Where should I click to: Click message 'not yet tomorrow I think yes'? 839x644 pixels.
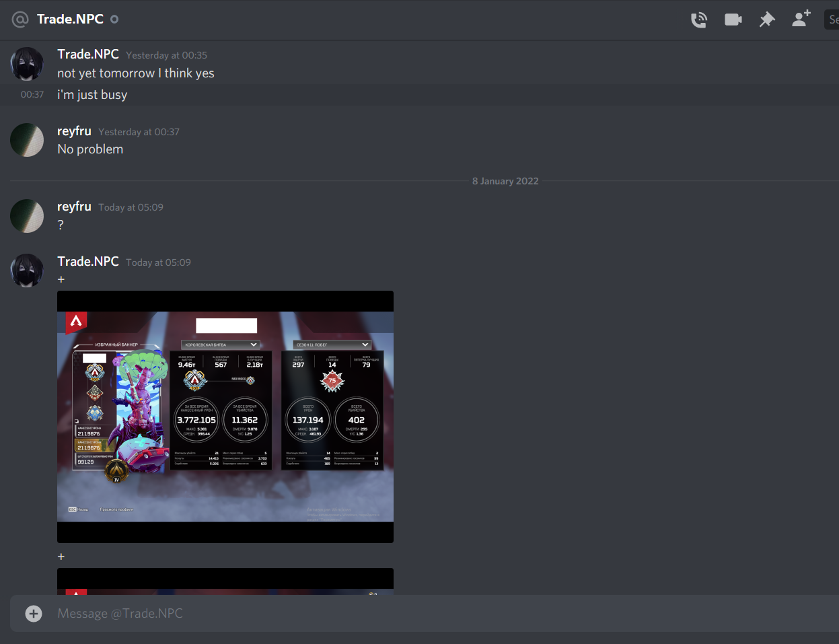click(136, 73)
